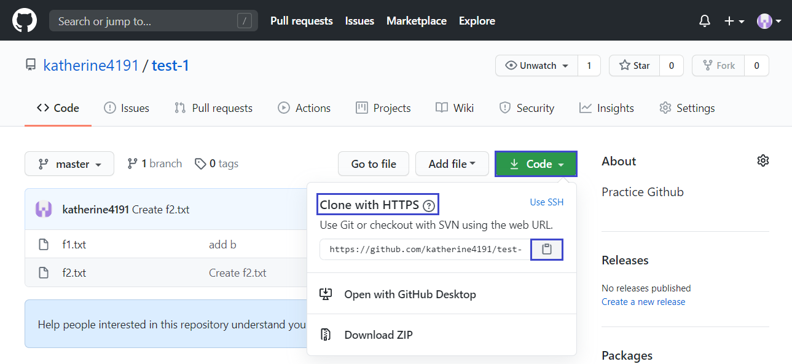Toggle the green Code dropdown

tap(536, 164)
